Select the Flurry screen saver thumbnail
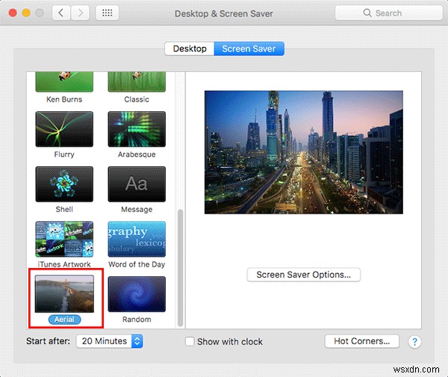This screenshot has height=377, width=448. 64,129
